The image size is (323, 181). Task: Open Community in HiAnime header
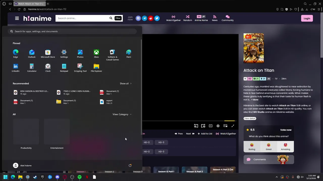coord(228,18)
